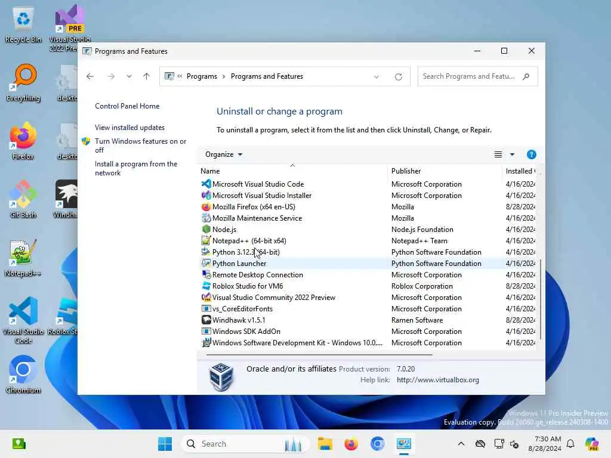Select Visual Studio Community 2022 Preview icon
Viewport: 611px width, 458px height.
(x=206, y=297)
